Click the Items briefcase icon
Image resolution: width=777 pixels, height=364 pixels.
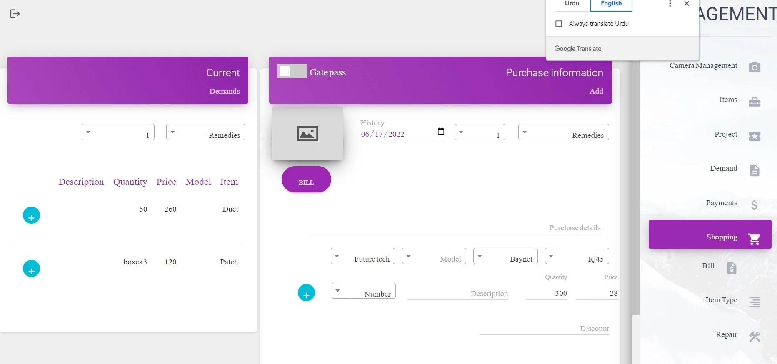tap(754, 102)
